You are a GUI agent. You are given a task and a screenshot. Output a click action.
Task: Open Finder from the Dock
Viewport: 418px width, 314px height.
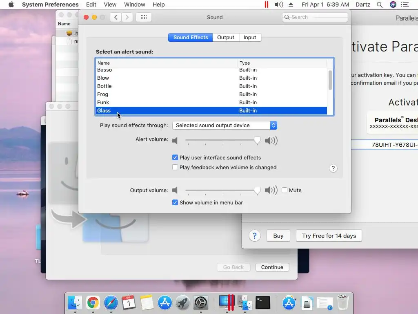coord(75,303)
